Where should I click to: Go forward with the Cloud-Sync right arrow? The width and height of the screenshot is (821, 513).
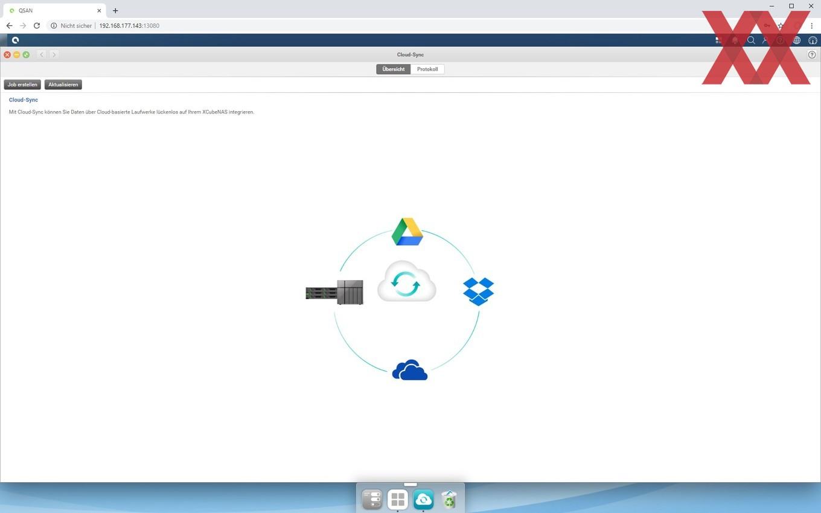tap(54, 55)
